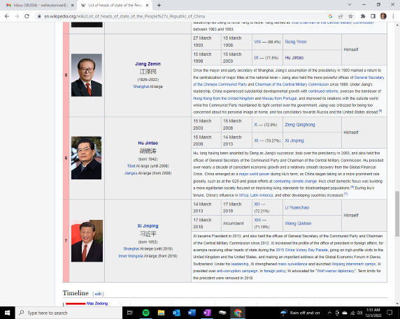The height and width of the screenshot is (319, 400).
Task: Launch Spotify from the taskbar
Action: click(145, 313)
